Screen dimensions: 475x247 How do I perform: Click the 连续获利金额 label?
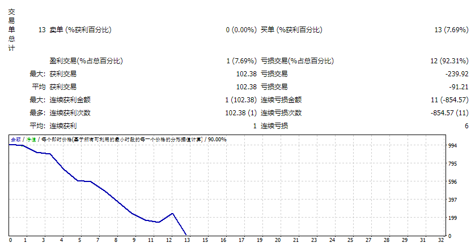coord(70,100)
